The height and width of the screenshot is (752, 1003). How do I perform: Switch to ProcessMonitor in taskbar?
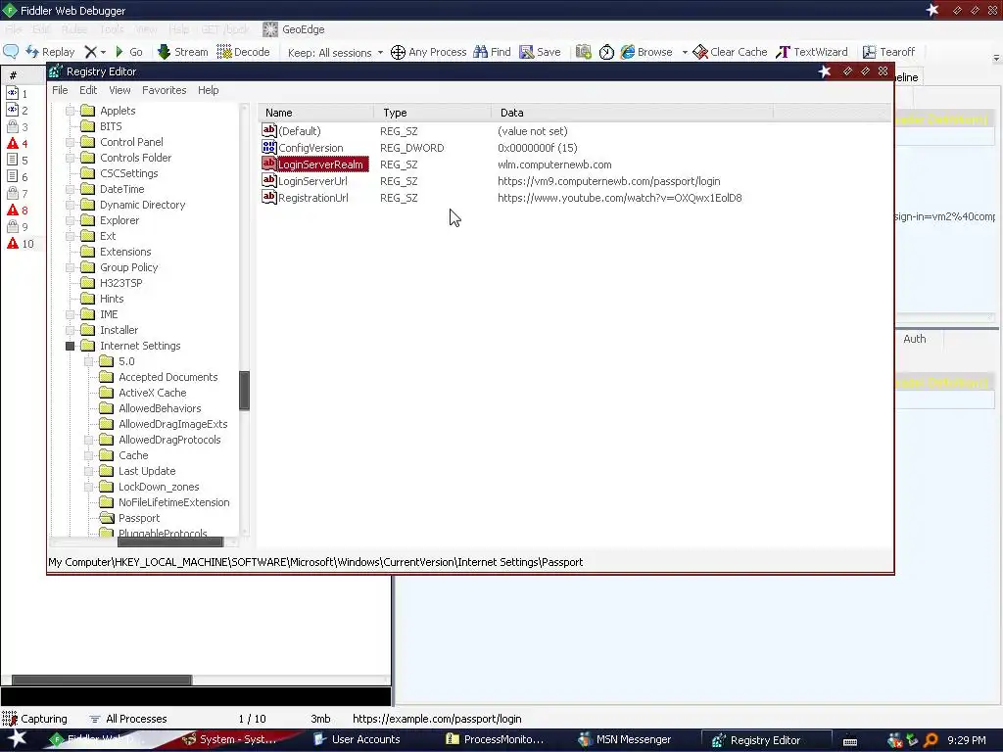click(495, 740)
